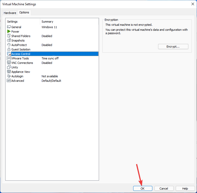Close the Virtual Machine Settings dialog
This screenshot has height=193, width=197.
[193, 4]
